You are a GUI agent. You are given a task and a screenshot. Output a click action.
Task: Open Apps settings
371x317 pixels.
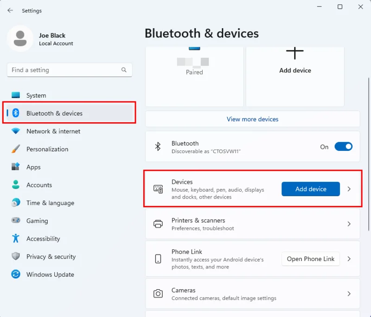[x=69, y=167]
